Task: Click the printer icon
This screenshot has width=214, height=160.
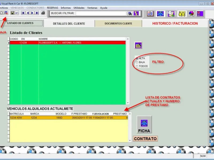Action: click(x=43, y=13)
